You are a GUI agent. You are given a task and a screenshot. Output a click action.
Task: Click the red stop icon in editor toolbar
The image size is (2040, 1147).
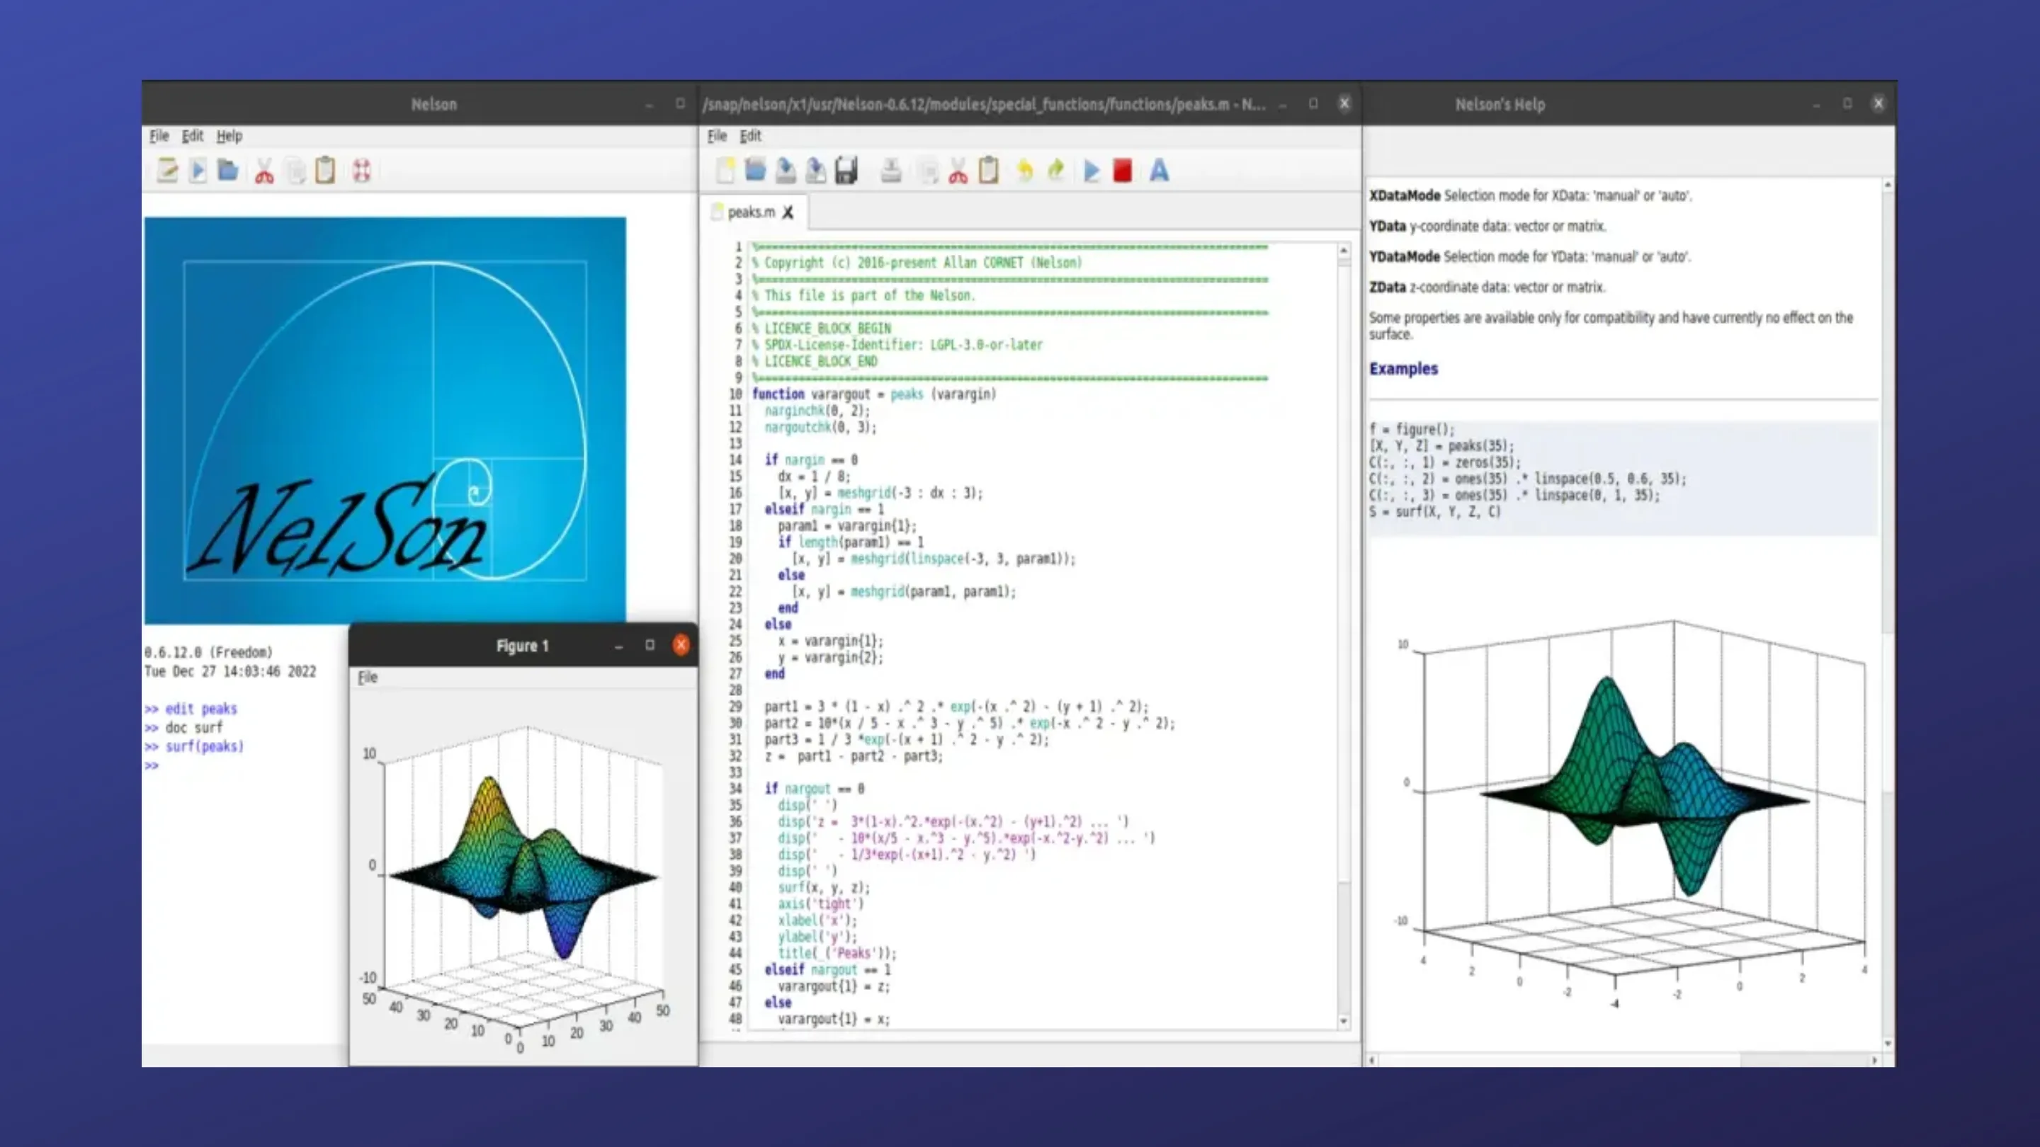[x=1122, y=170]
